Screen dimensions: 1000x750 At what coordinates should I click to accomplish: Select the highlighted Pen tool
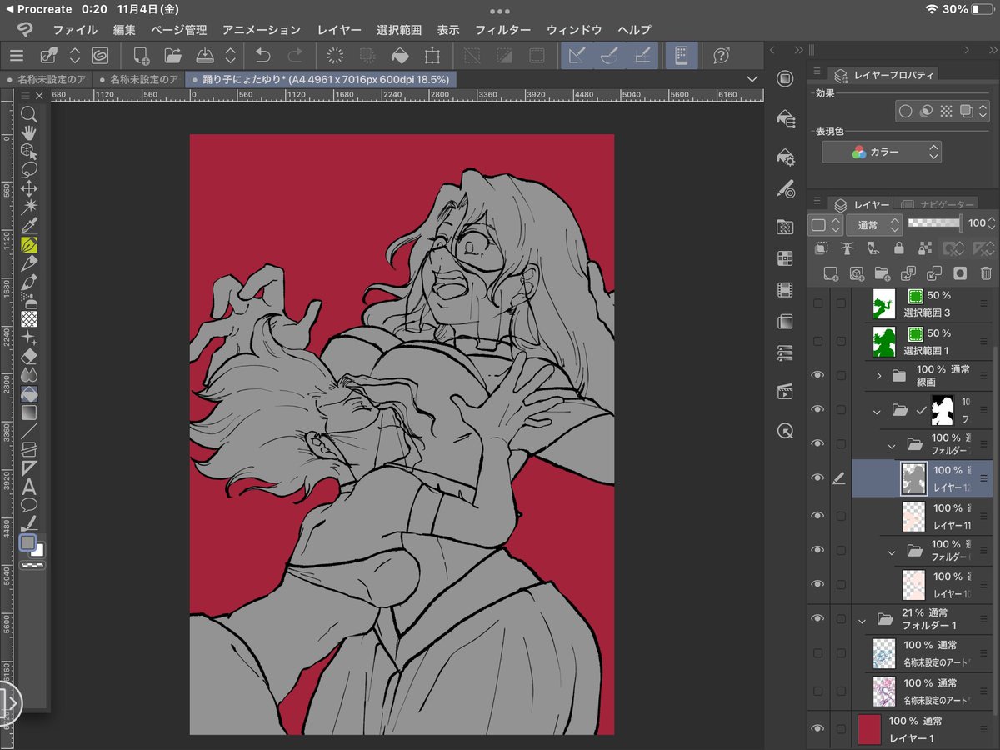pyautogui.click(x=29, y=245)
